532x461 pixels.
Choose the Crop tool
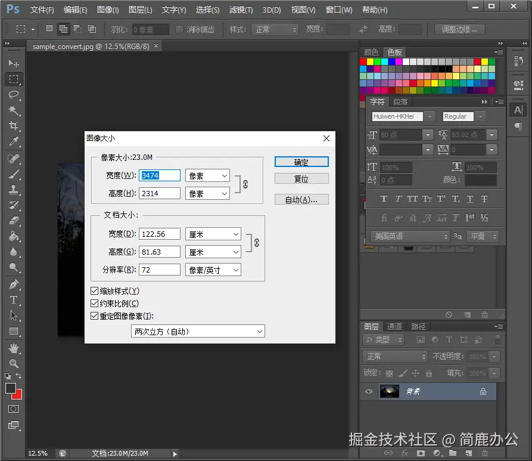pos(14,126)
